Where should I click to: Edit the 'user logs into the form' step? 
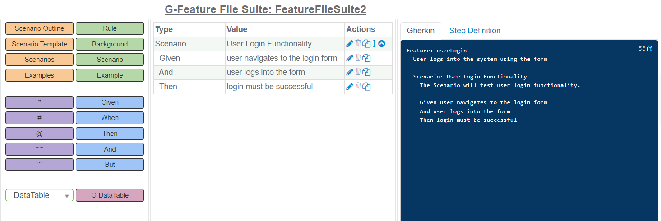350,72
